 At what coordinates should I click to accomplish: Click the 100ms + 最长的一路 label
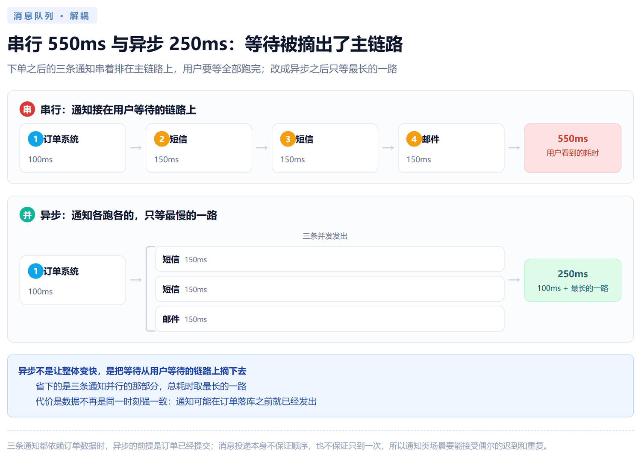point(573,288)
